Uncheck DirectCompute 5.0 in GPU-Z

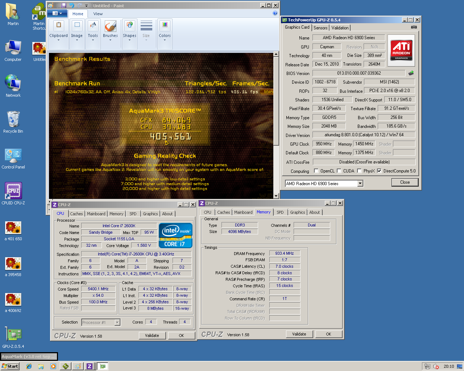point(379,171)
